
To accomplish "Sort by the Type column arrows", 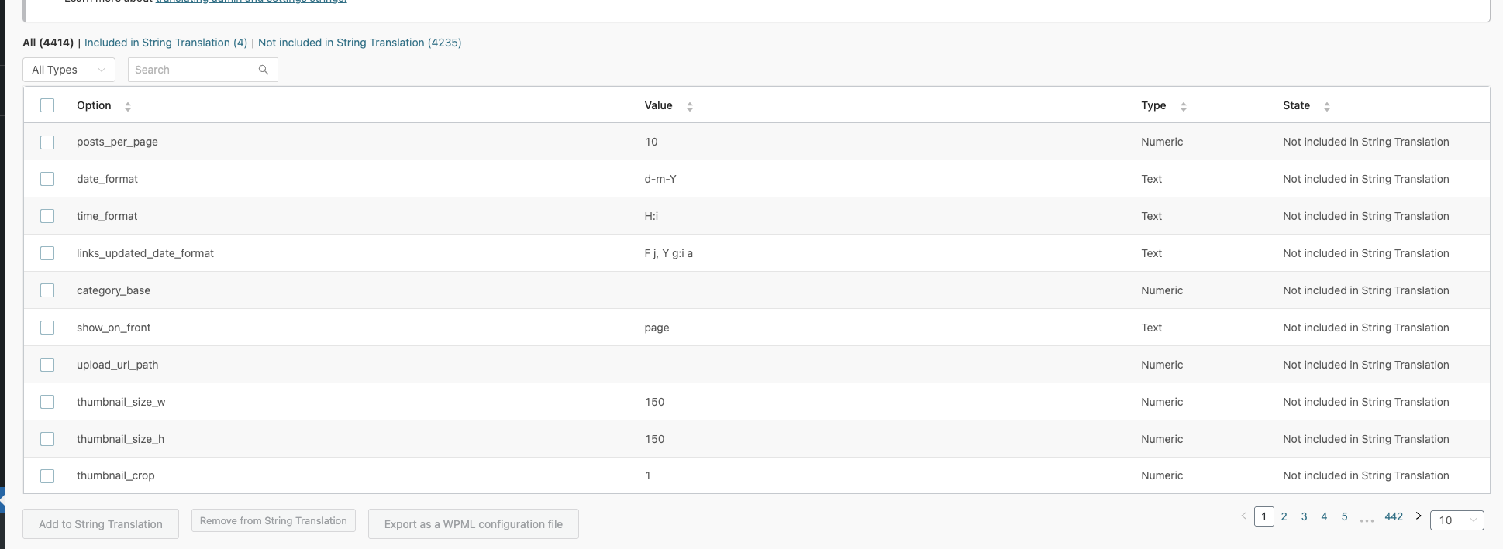I will point(1184,106).
